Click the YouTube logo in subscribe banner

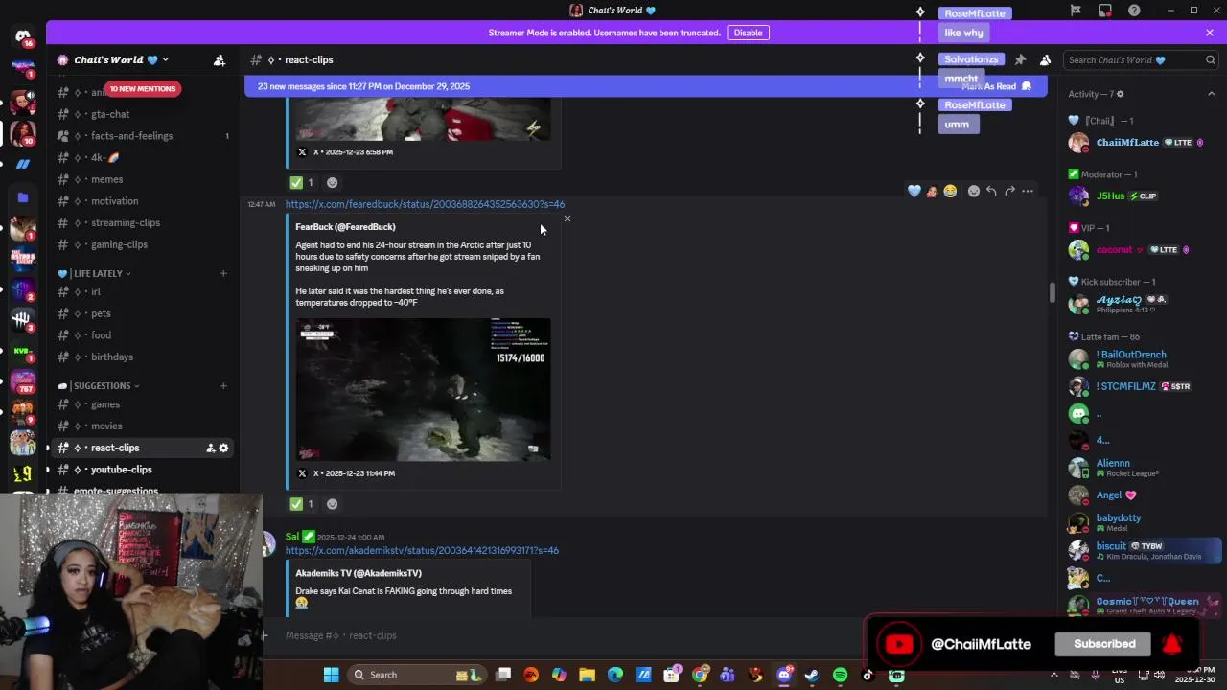pyautogui.click(x=899, y=644)
